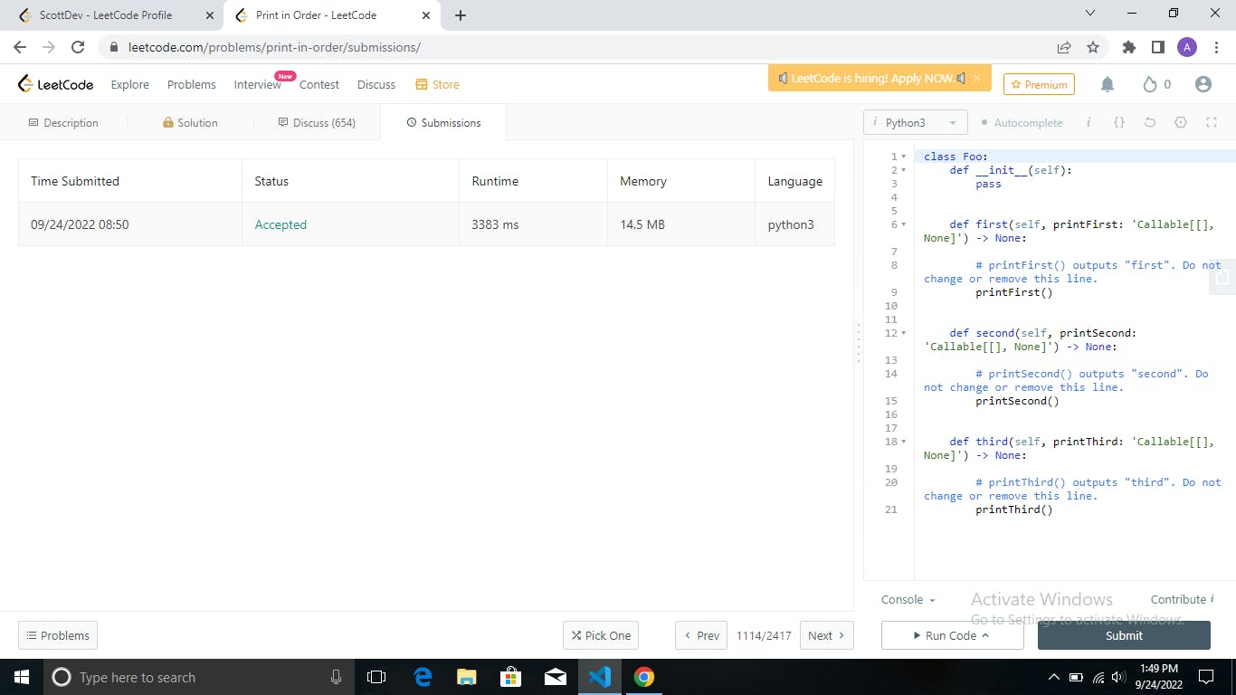This screenshot has width=1236, height=695.
Task: Reset code to default definition icon
Action: click(x=1150, y=122)
